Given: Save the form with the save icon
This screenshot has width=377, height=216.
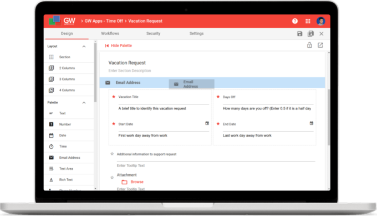Looking at the screenshot, I should 299,34.
